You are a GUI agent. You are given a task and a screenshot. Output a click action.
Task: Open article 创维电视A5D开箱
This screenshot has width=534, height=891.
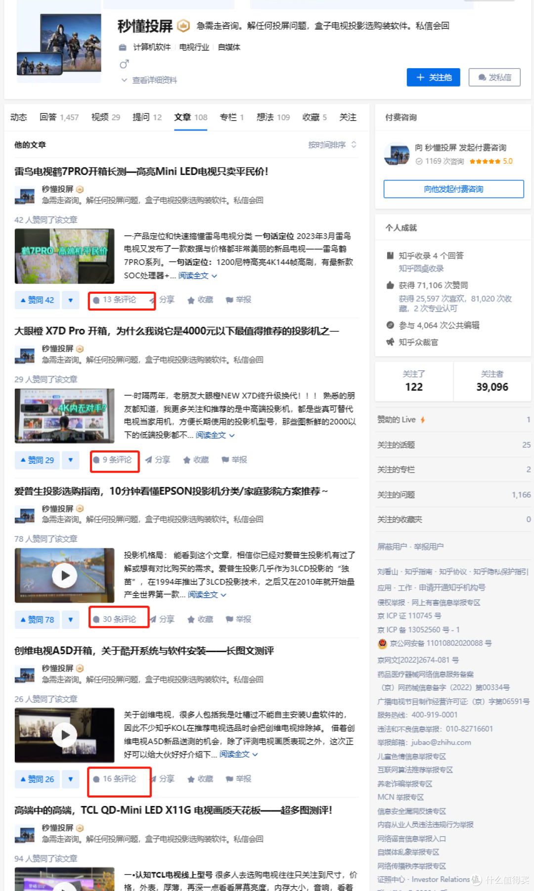144,651
